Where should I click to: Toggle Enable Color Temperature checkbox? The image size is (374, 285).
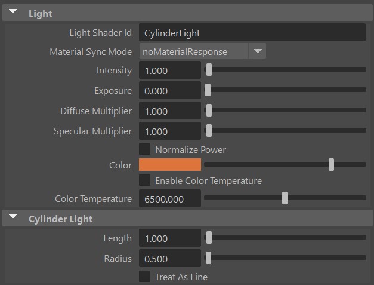pyautogui.click(x=144, y=180)
